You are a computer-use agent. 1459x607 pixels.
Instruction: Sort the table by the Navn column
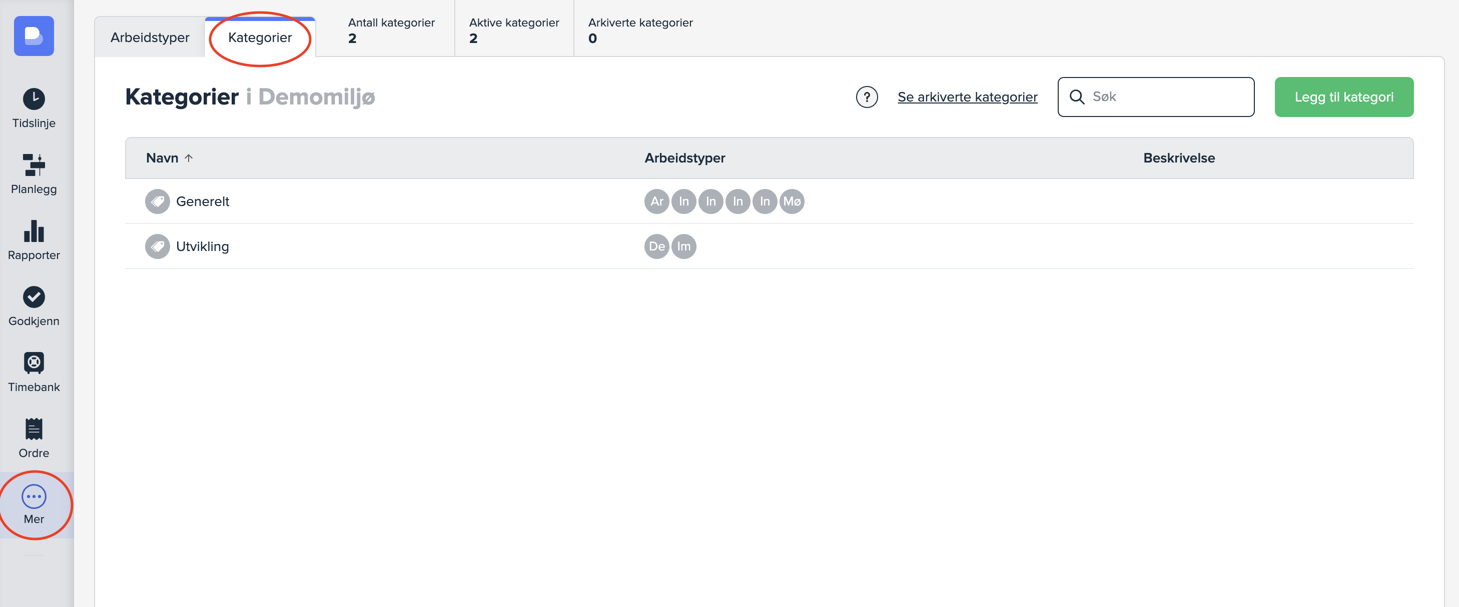(x=163, y=158)
